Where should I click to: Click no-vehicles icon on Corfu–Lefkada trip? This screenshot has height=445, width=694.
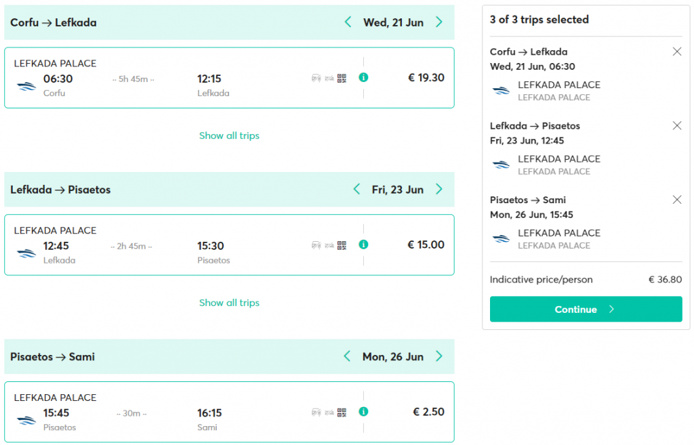tap(316, 79)
